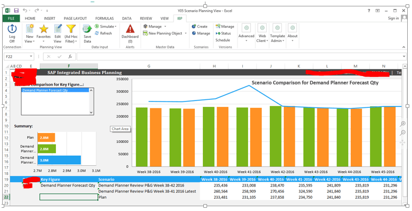The height and width of the screenshot is (211, 412).
Task: Open the Customize Quick Access Toolbar dropdown
Action: [47, 11]
